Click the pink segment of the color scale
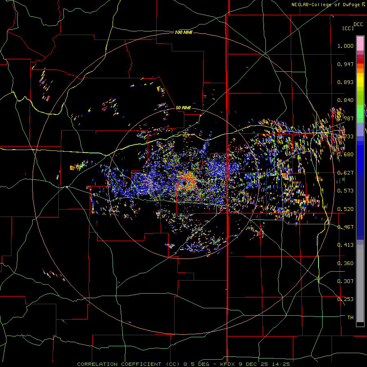Image resolution: width=367 pixels, height=367 pixels. [x=360, y=44]
